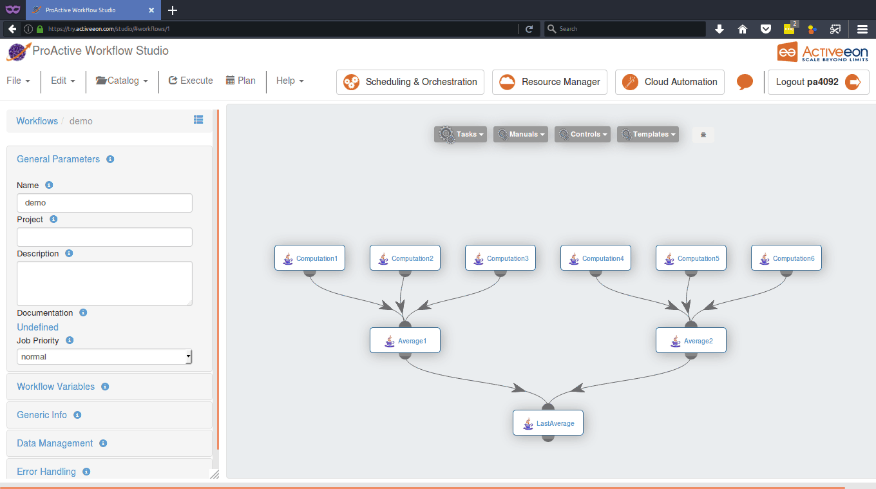The height and width of the screenshot is (489, 876).
Task: Click the info icon next to Name
Action: 49,185
